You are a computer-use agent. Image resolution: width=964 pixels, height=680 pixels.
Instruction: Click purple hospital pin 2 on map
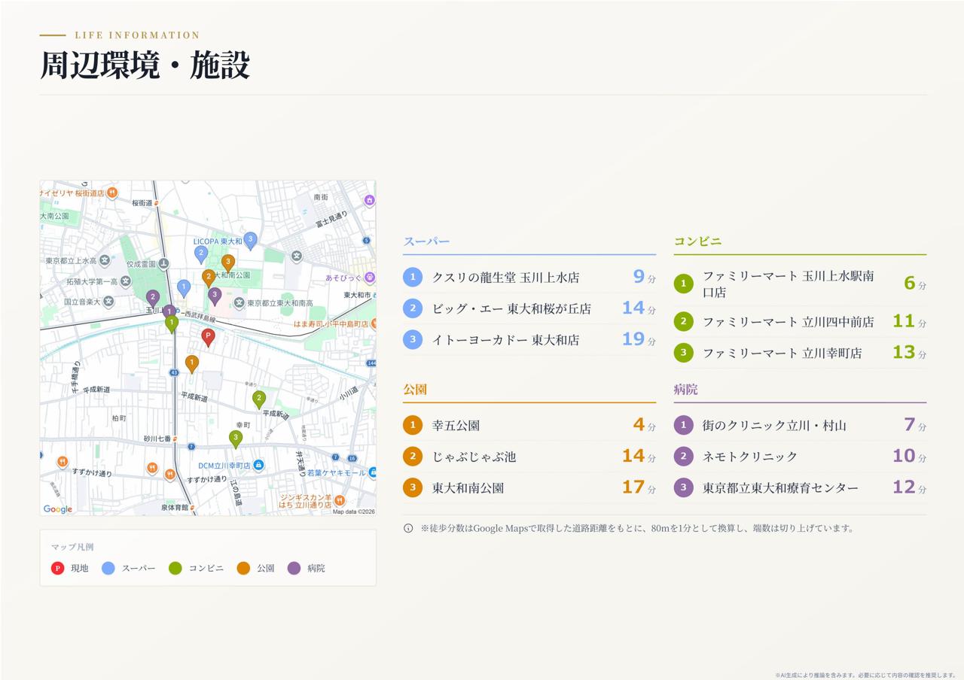coord(153,298)
